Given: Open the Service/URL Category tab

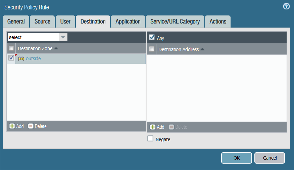Looking at the screenshot, I should pyautogui.click(x=175, y=22).
